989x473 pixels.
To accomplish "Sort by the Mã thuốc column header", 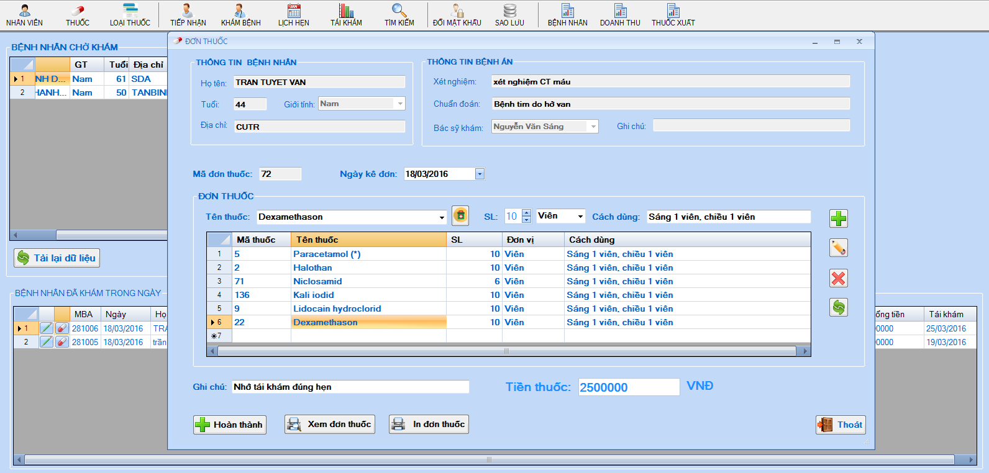I will click(261, 240).
